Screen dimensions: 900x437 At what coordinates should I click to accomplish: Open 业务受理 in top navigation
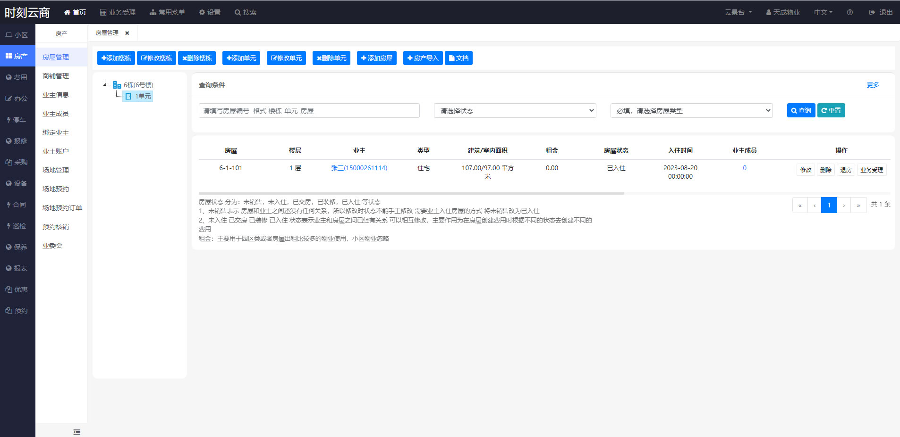118,12
